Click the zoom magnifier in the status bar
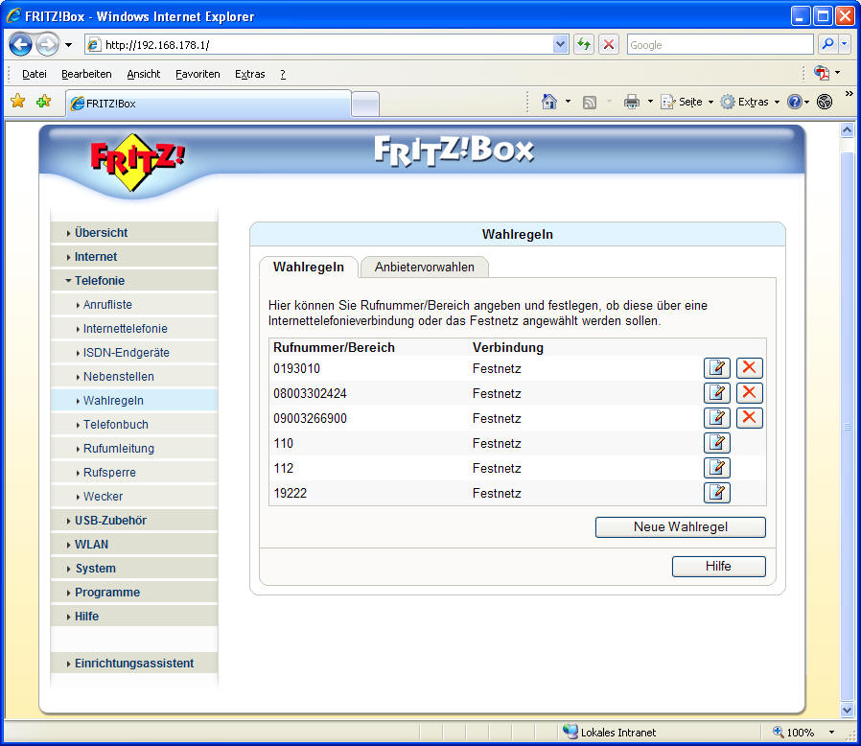 tap(778, 732)
